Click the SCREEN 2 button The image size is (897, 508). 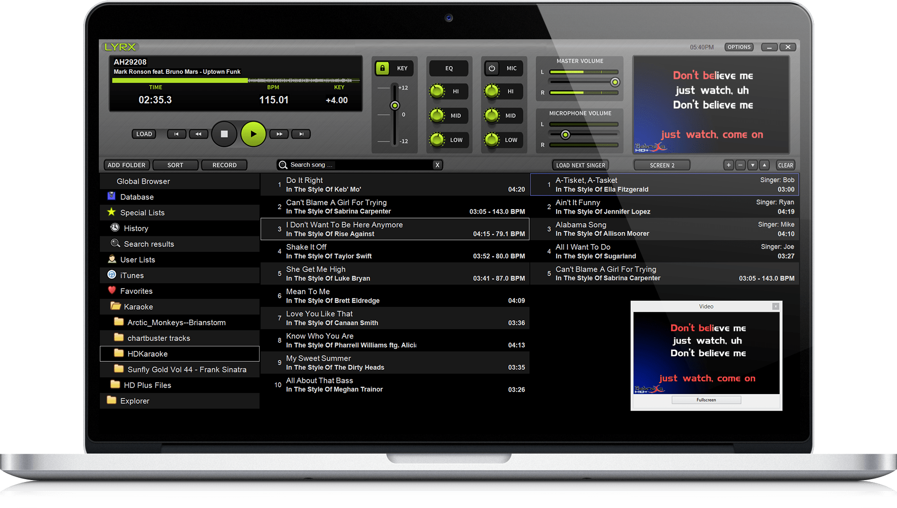tap(662, 165)
